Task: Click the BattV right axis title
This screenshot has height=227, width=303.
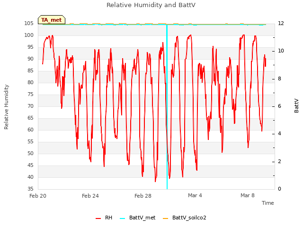Action: (296, 106)
